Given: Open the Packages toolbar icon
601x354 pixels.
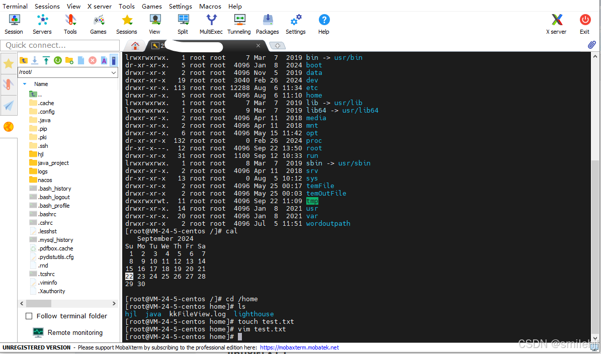Looking at the screenshot, I should pos(268,25).
